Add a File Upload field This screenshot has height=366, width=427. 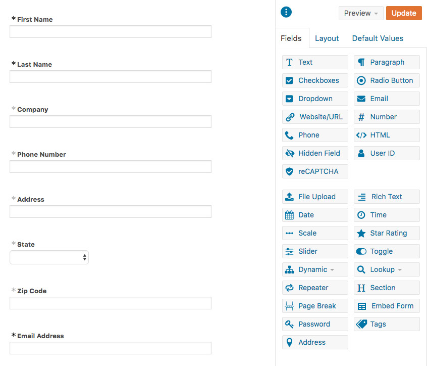pyautogui.click(x=315, y=197)
